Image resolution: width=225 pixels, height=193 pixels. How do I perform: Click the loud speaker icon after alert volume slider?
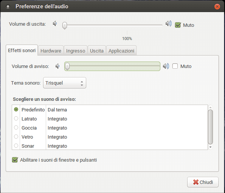(x=166, y=66)
